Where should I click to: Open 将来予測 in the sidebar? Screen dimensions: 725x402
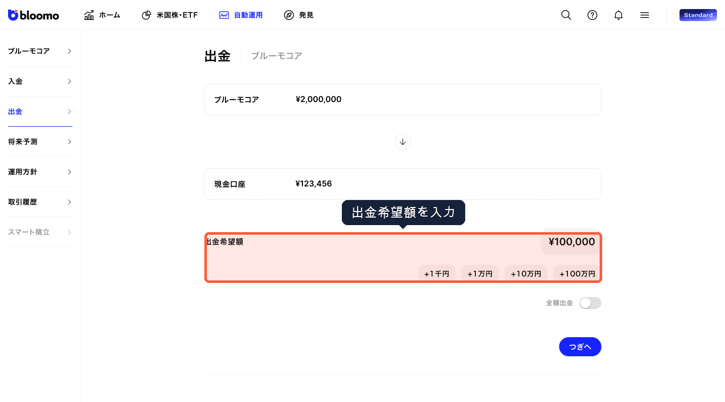tap(40, 142)
